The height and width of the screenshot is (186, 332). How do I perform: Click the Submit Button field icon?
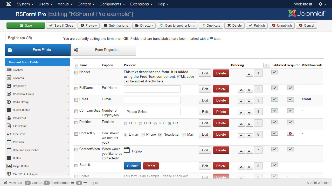[9, 110]
